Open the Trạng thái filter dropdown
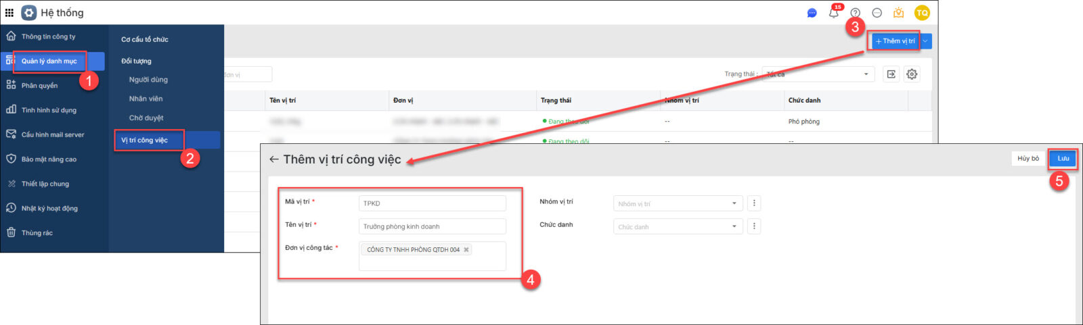 [x=818, y=74]
